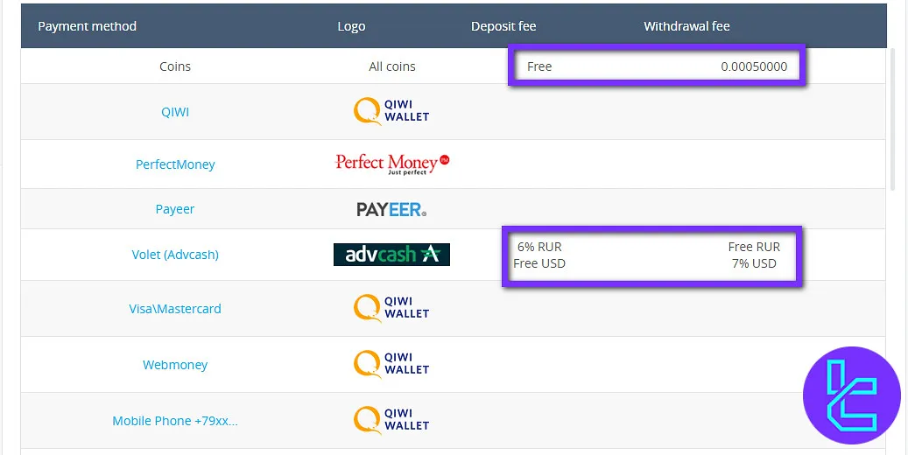This screenshot has width=908, height=455.
Task: Click the Deposit fee column header
Action: (x=503, y=26)
